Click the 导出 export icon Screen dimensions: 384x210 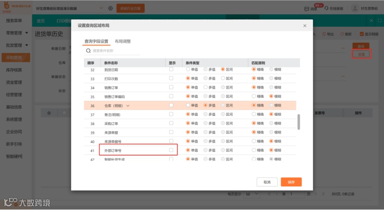click(324, 34)
